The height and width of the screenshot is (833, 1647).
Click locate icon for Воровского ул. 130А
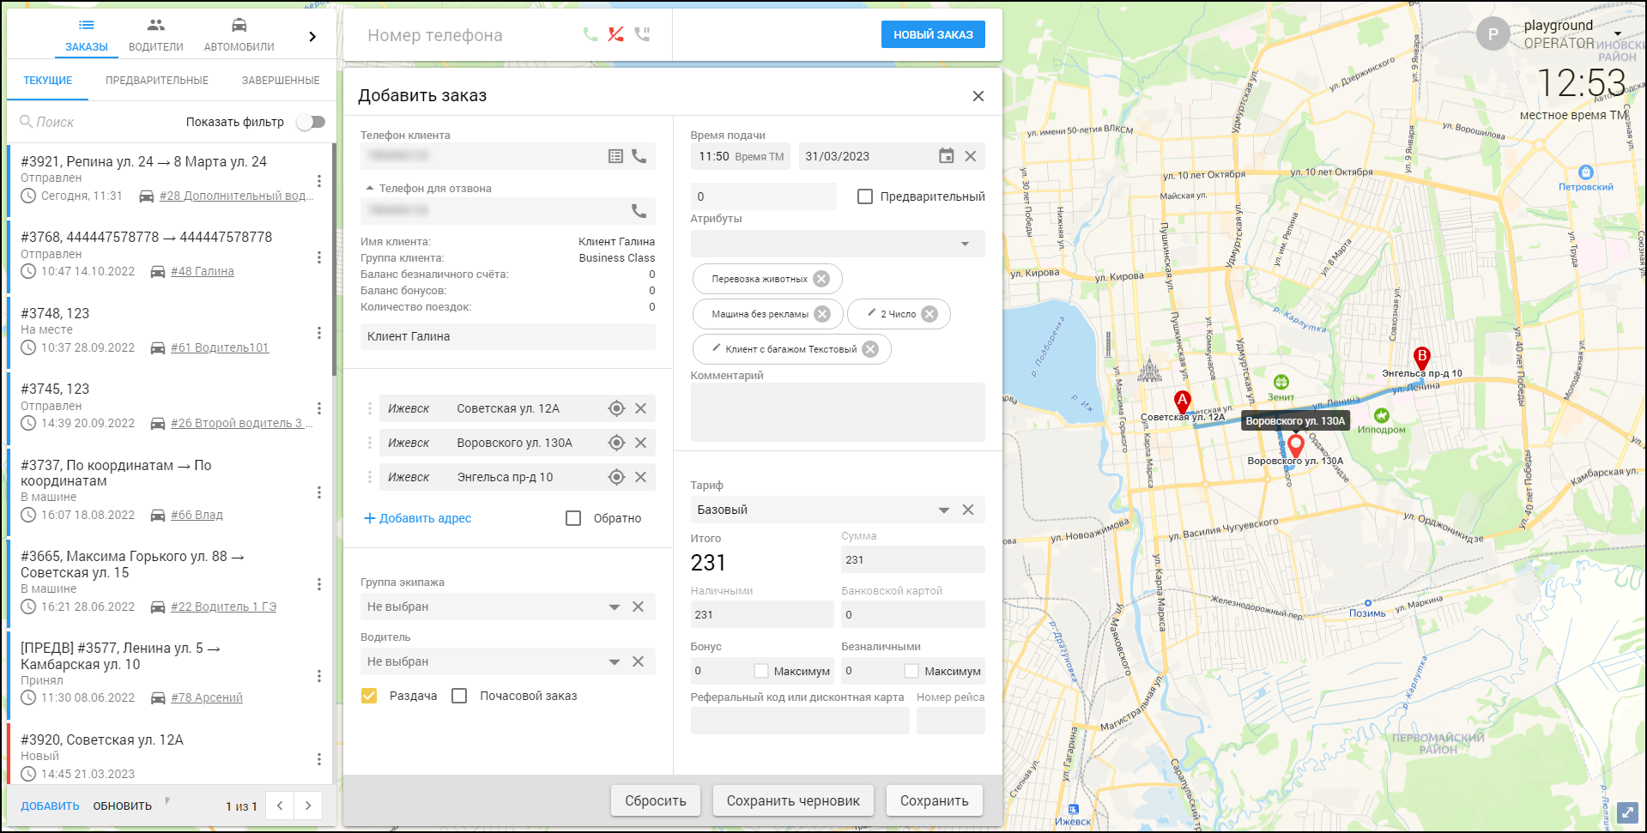click(x=616, y=443)
